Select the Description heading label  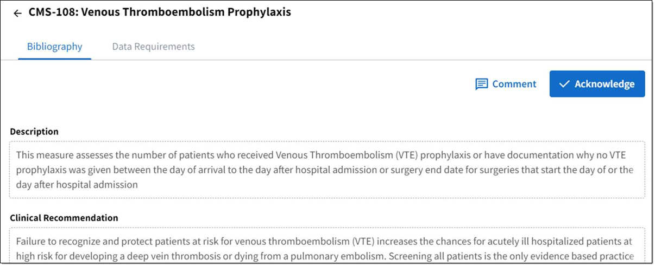[34, 132]
